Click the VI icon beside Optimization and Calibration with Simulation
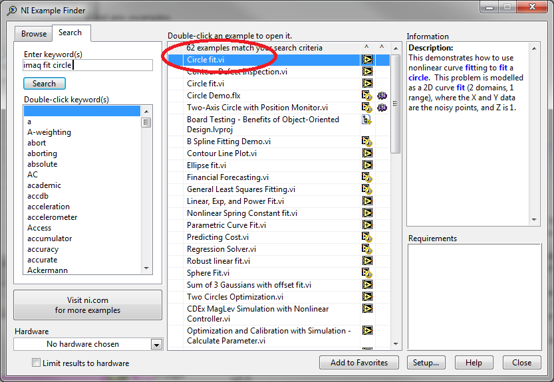 [367, 331]
